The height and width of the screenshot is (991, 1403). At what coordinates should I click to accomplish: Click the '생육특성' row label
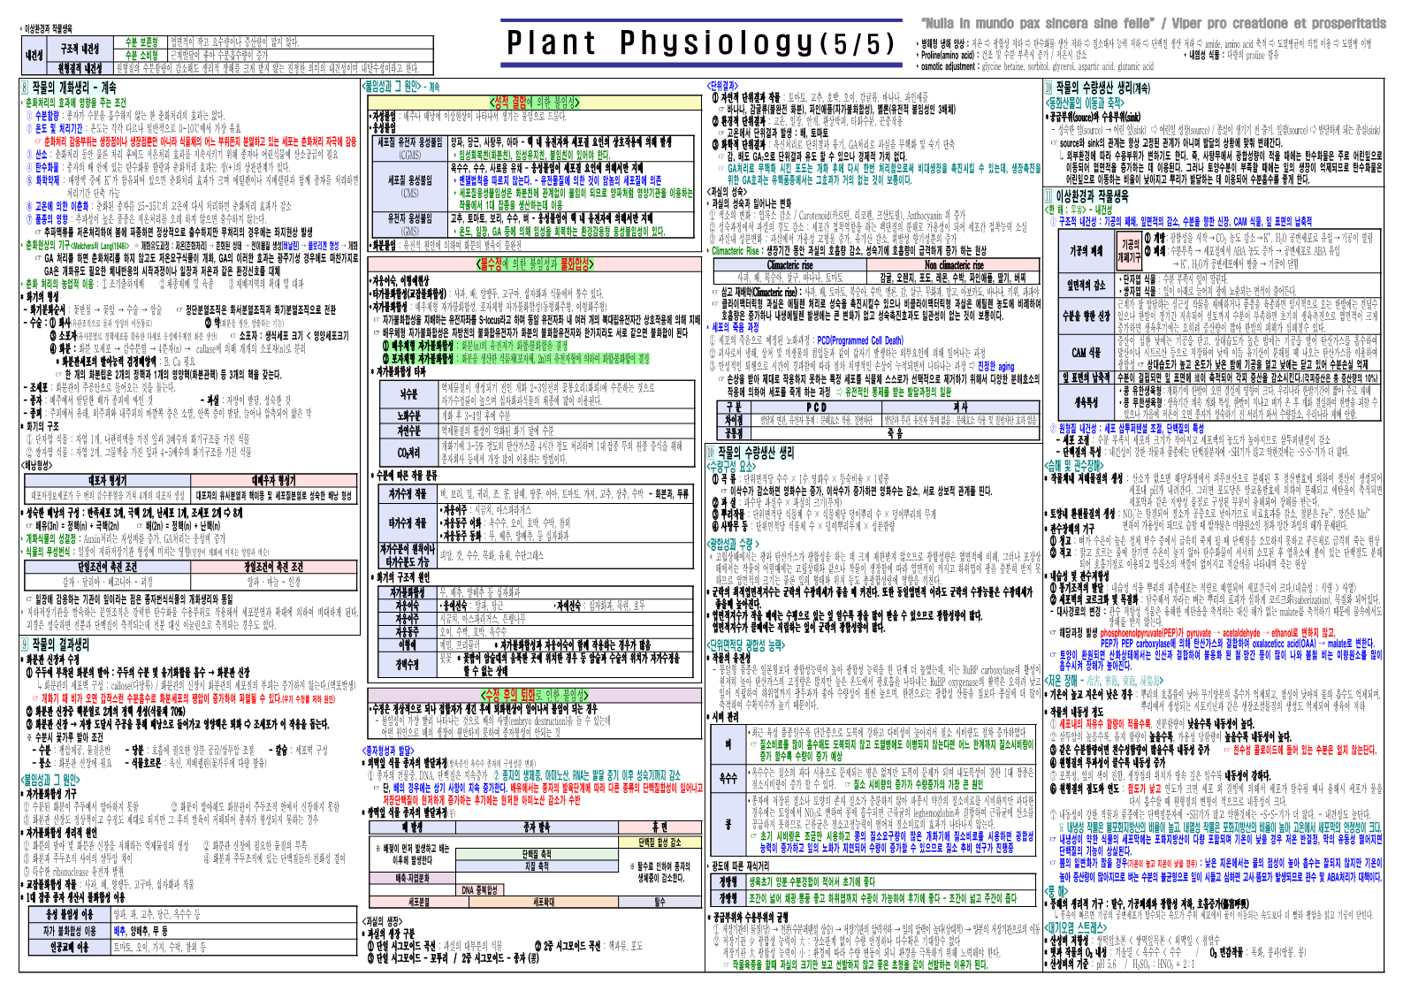tap(1086, 401)
